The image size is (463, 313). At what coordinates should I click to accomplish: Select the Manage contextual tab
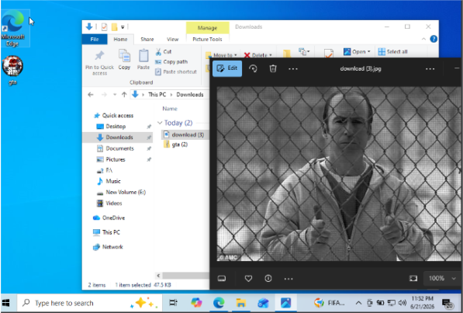click(x=207, y=28)
